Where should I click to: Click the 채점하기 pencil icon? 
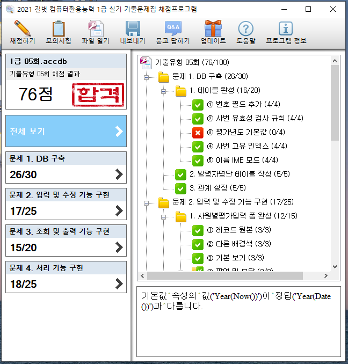(x=23, y=28)
